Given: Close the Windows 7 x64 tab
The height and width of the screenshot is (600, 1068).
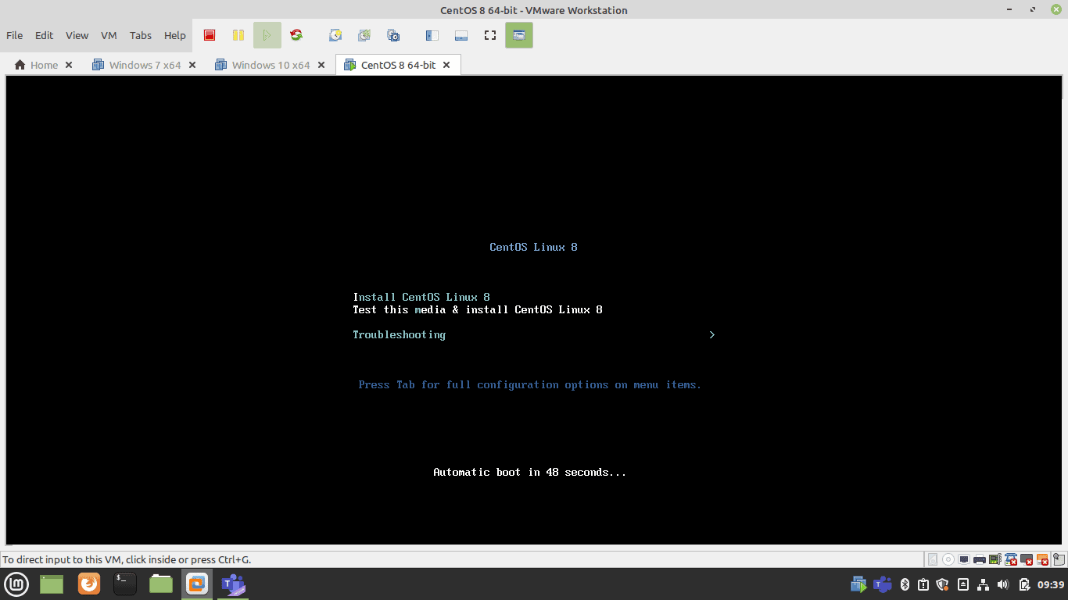Looking at the screenshot, I should click(192, 65).
